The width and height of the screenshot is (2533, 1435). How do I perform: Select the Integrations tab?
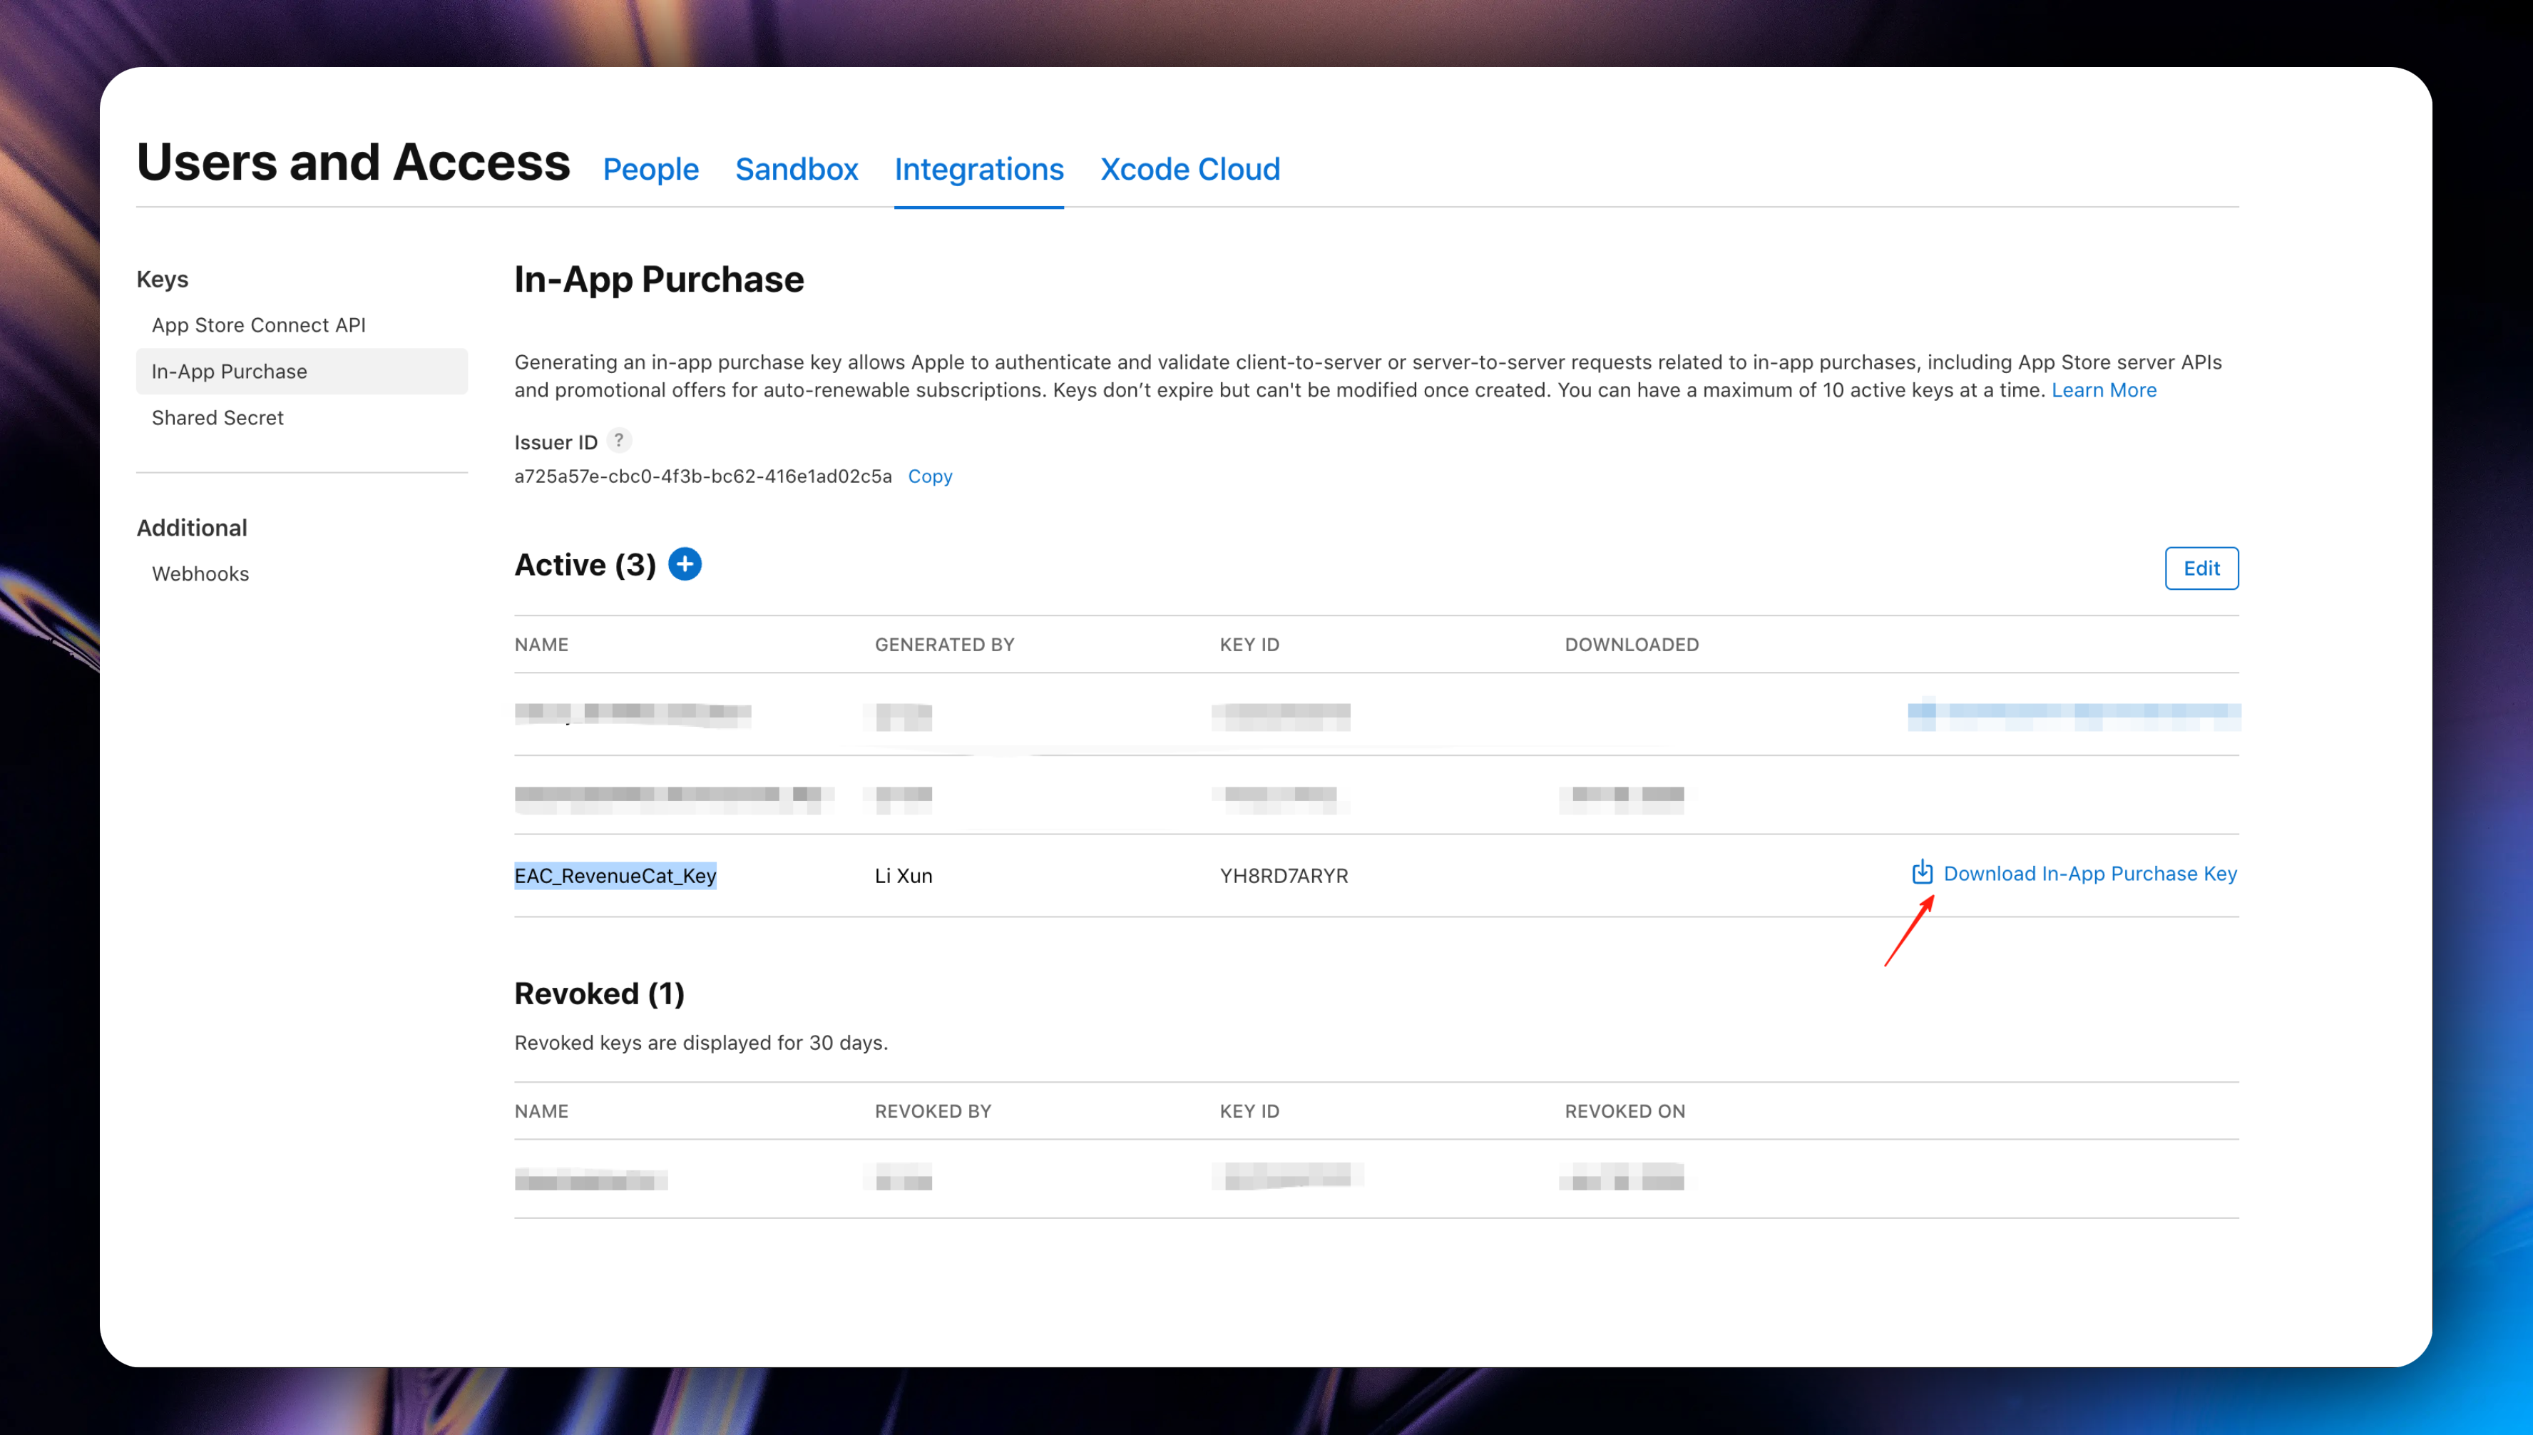point(978,170)
